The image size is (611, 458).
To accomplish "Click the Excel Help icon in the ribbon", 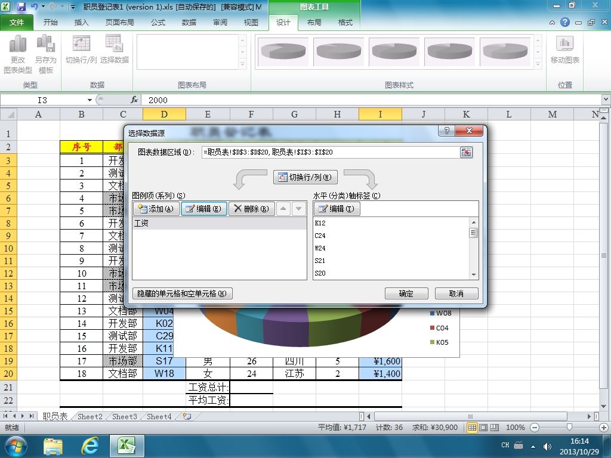I will 564,22.
